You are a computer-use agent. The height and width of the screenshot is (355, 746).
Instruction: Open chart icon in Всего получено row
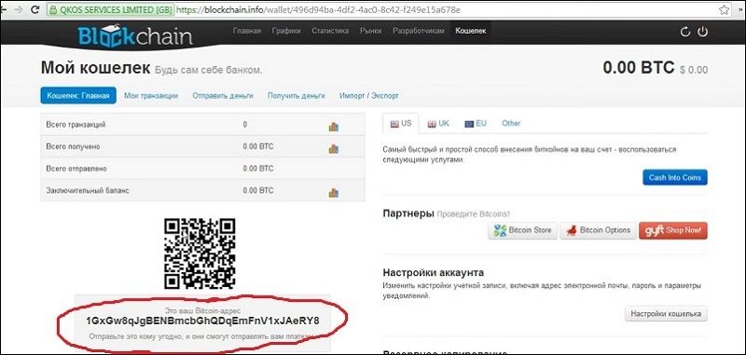point(334,149)
